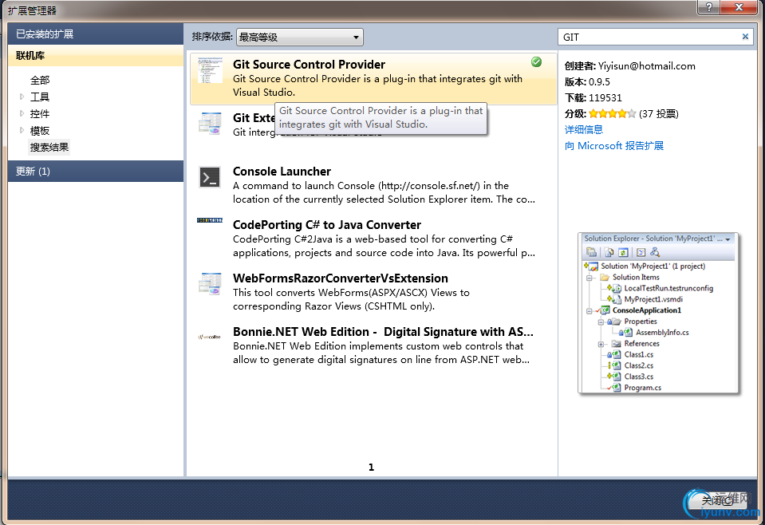Screen dimensions: 765x525
Task: Open the 更新 (1) section
Action: [x=96, y=172]
